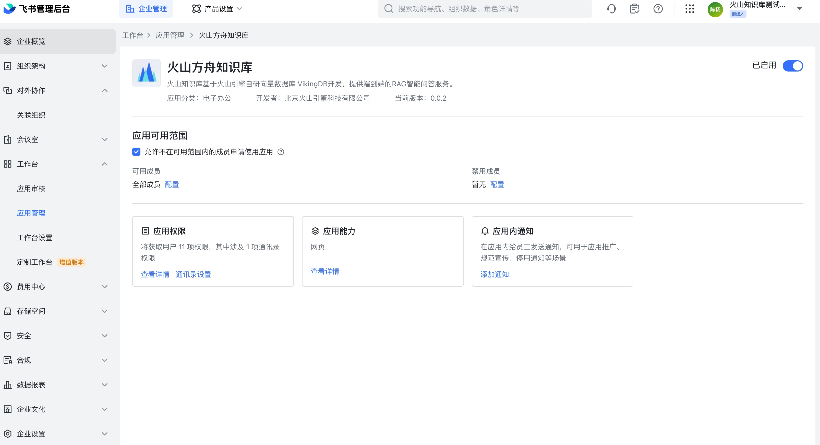The height and width of the screenshot is (445, 820).
Task: Collapse the 工作台 section chevron
Action: pos(104,164)
